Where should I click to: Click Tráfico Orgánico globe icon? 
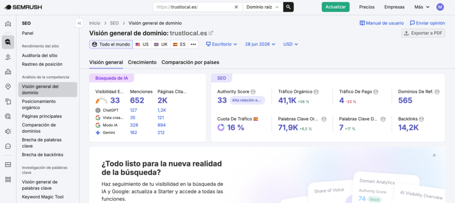[x=316, y=92]
